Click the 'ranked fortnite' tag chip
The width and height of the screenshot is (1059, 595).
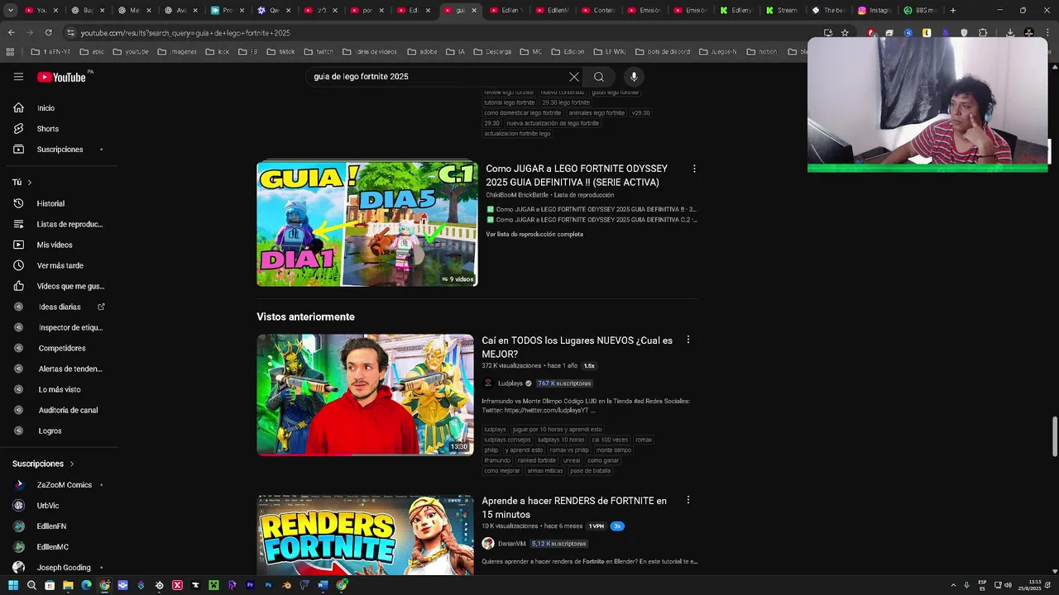point(536,460)
